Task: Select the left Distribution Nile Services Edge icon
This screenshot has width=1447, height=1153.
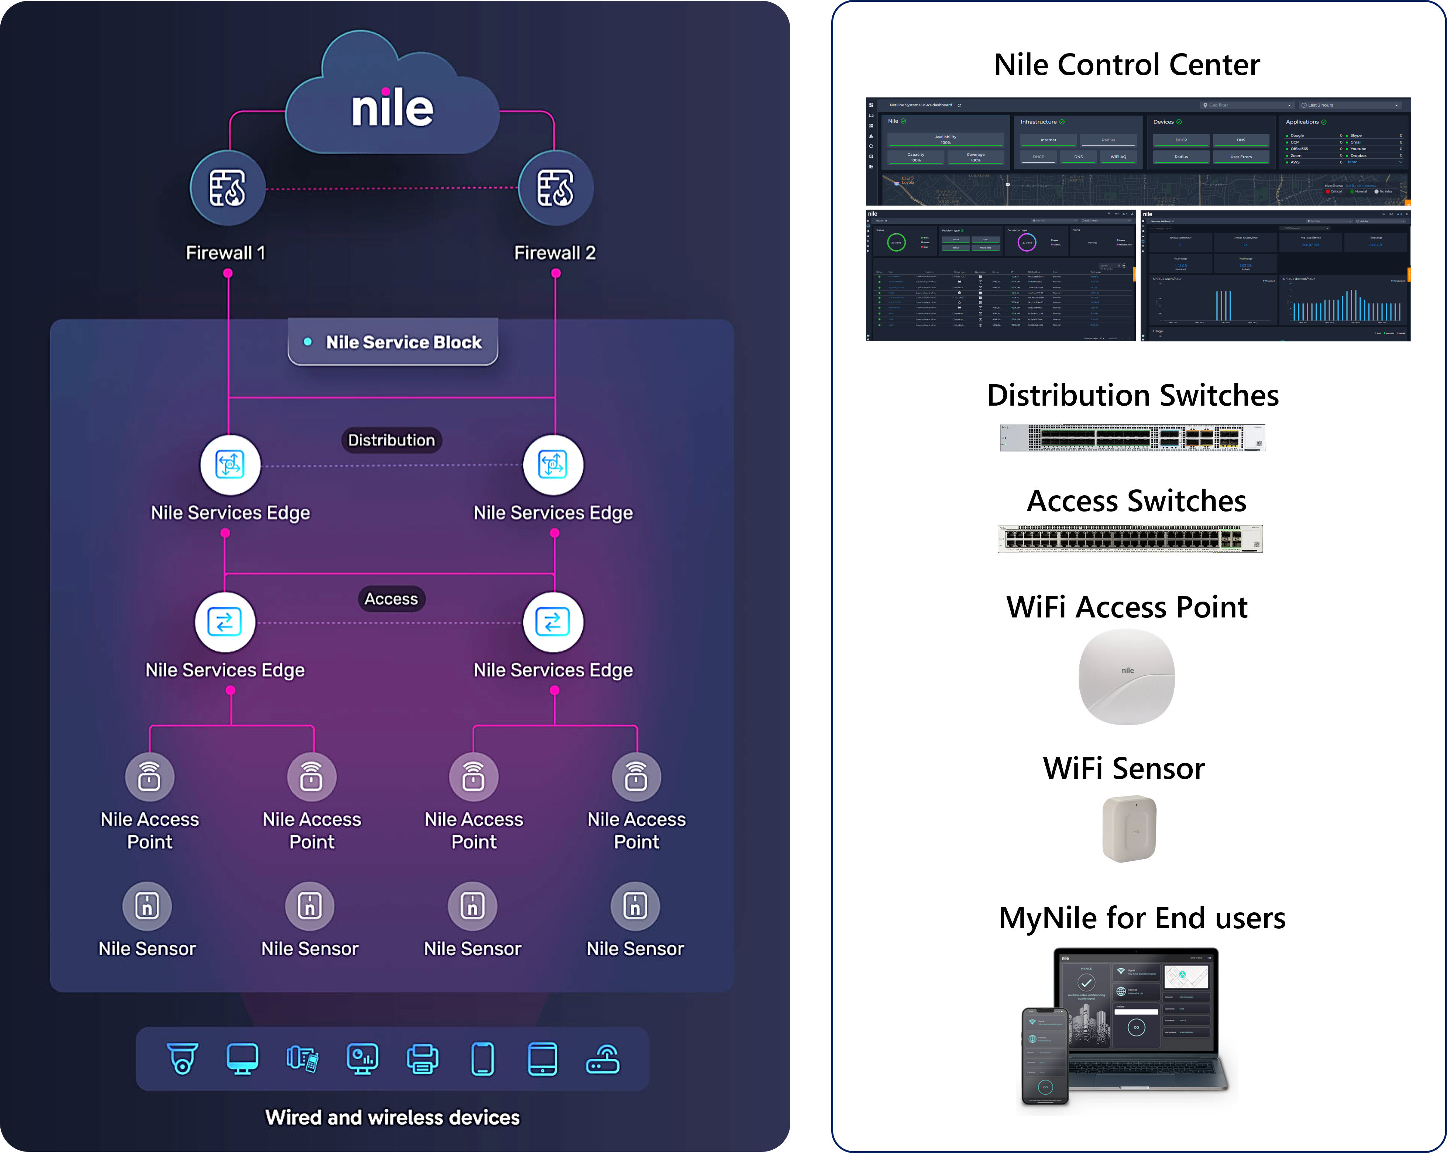Action: coord(230,464)
